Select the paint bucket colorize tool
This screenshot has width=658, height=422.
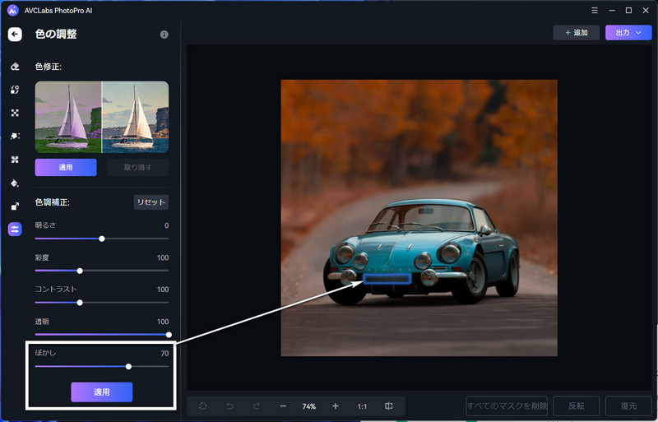click(15, 183)
